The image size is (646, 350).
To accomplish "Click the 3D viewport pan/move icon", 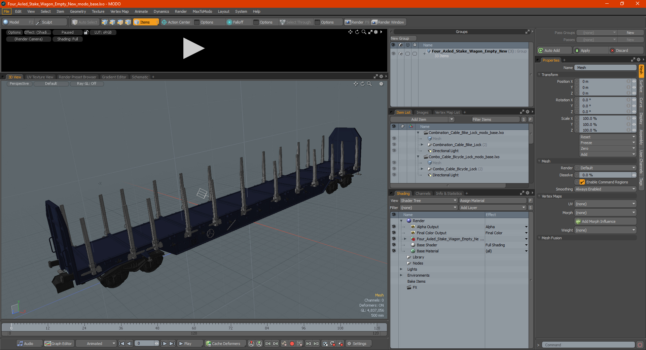I will point(356,84).
